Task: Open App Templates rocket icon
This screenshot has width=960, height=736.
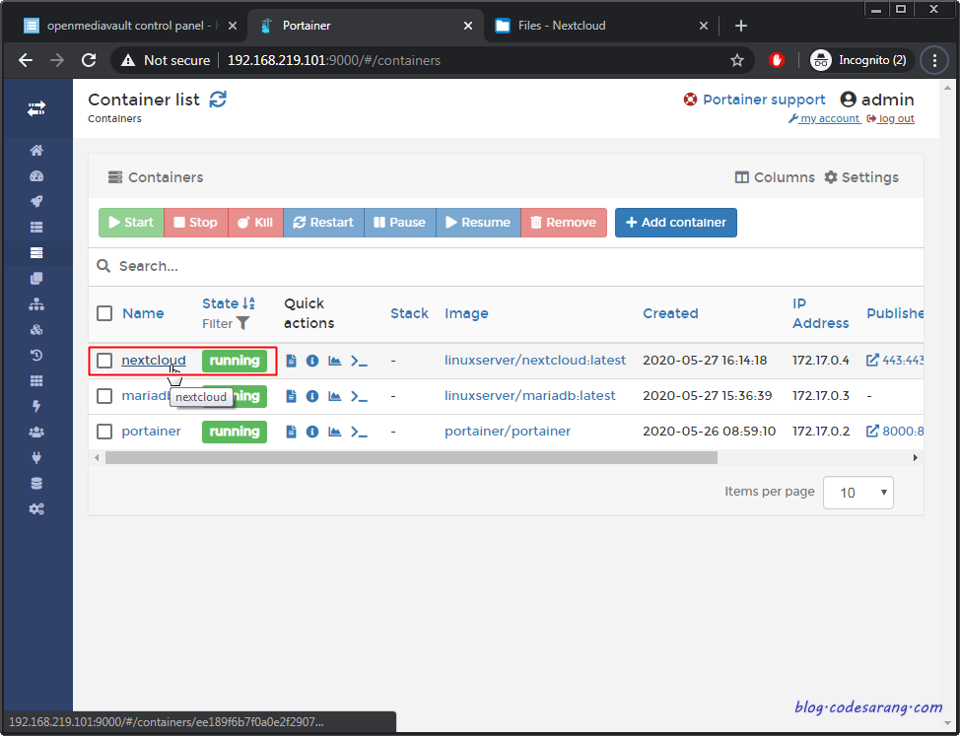Action: pyautogui.click(x=36, y=201)
